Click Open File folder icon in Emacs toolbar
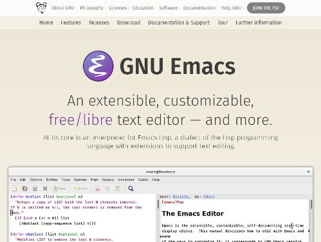Viewport: 321px width, 242px height. pyautogui.click(x=25, y=189)
